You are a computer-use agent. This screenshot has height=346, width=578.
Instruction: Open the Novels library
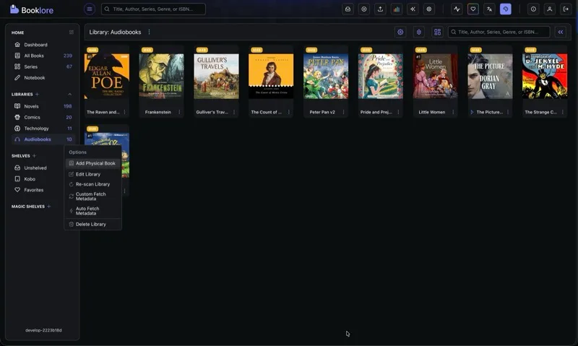[x=43, y=106]
